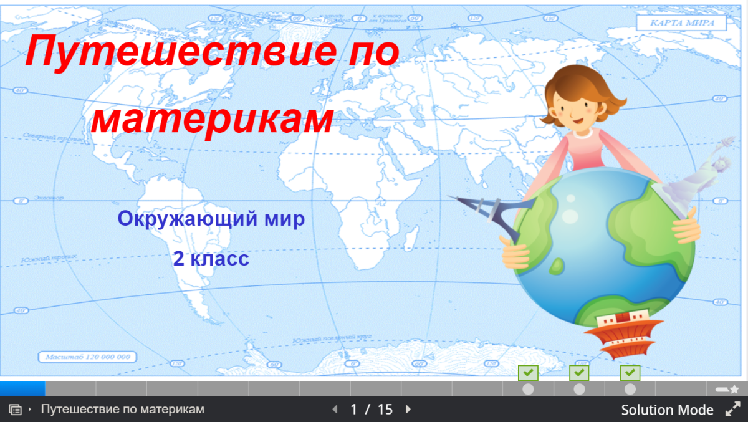Select the second slide segment in the strip
The height and width of the screenshot is (422, 748).
tap(70, 388)
